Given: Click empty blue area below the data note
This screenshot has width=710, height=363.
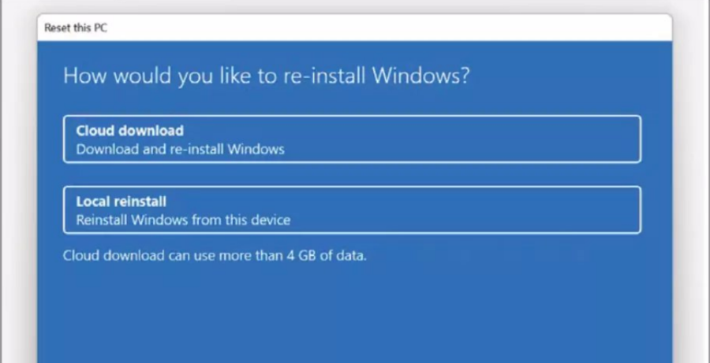Looking at the screenshot, I should pos(355,315).
